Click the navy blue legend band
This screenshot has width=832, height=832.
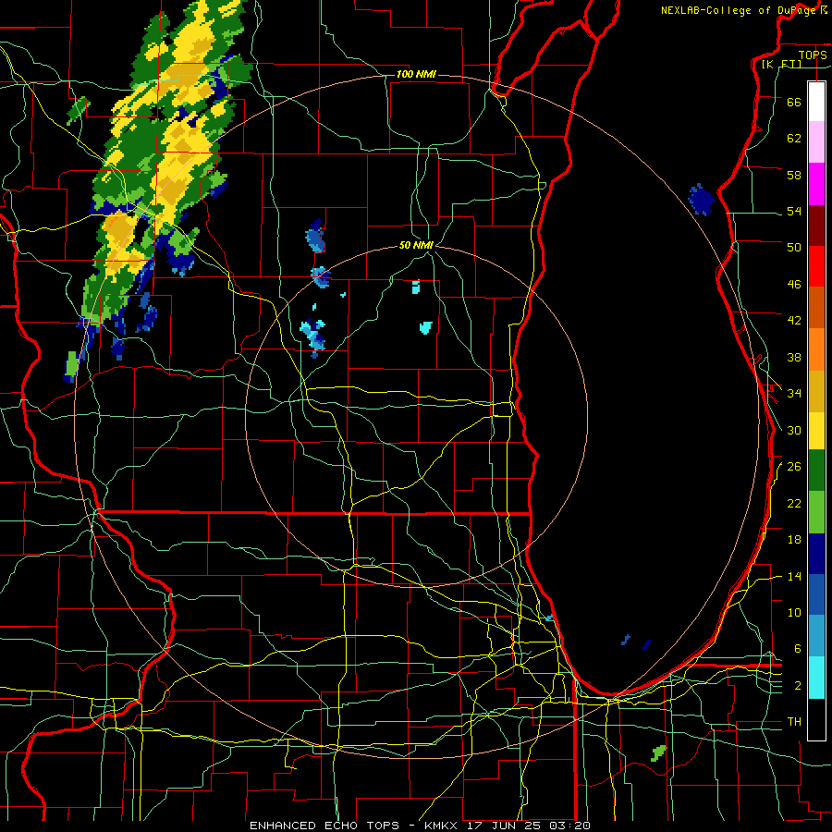(x=816, y=554)
